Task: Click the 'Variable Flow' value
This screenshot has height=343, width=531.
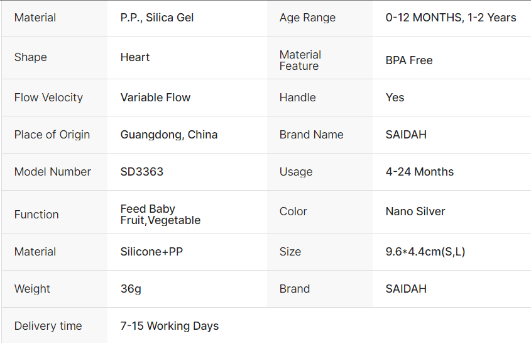Action: 155,98
